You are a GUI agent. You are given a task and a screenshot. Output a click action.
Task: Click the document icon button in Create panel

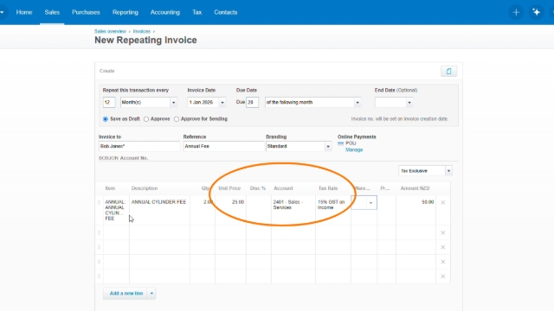[x=448, y=71]
